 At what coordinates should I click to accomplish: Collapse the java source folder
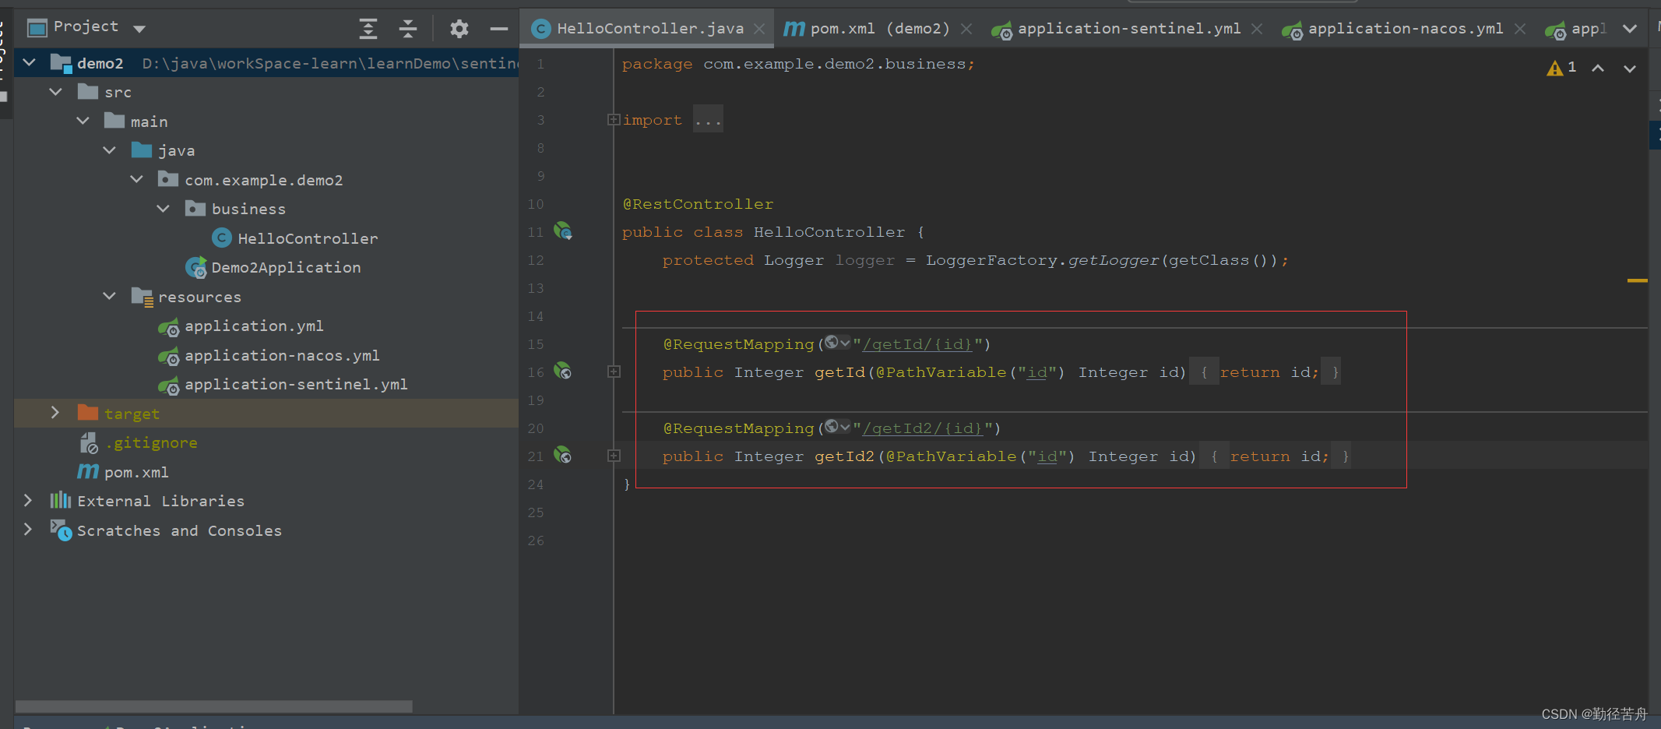pyautogui.click(x=110, y=150)
